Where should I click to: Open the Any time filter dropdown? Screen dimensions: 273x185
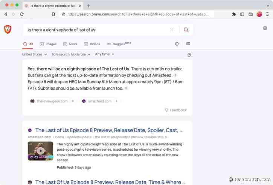tap(105, 54)
